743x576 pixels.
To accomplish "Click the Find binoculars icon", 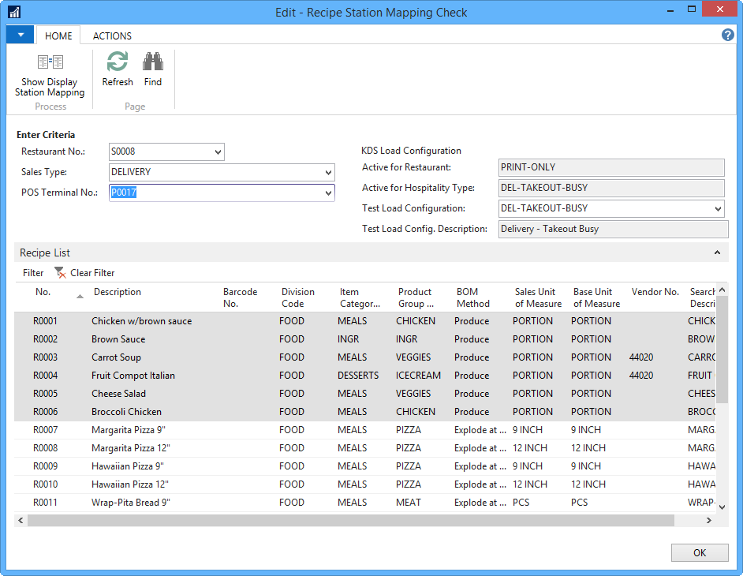I will click(153, 62).
